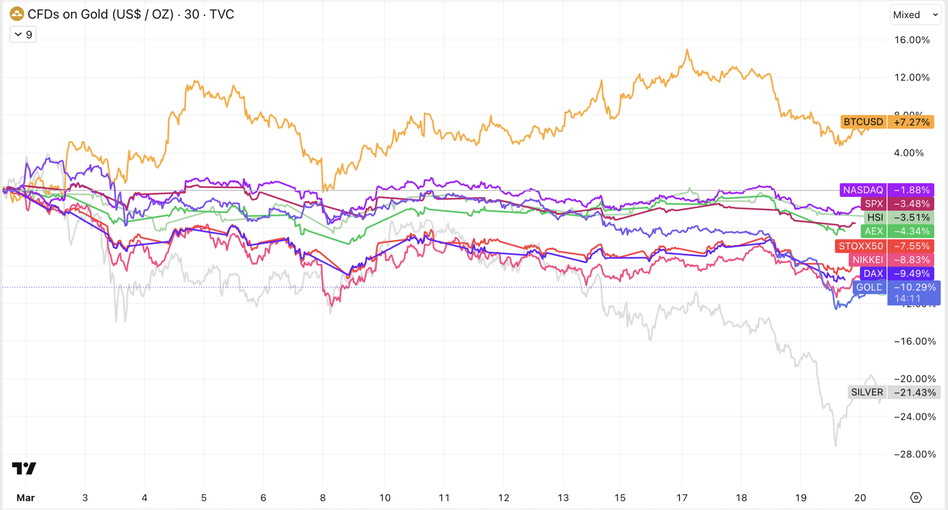Open the Mixed scale dropdown
The width and height of the screenshot is (948, 510).
pyautogui.click(x=915, y=15)
